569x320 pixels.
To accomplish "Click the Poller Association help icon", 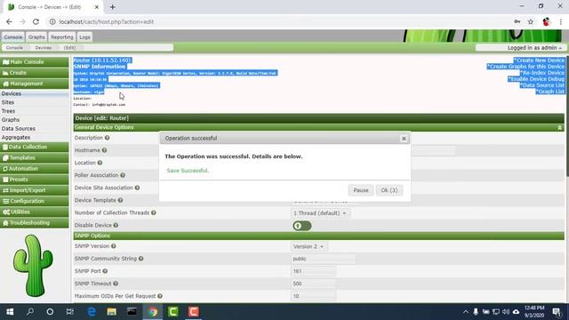I will click(x=123, y=175).
